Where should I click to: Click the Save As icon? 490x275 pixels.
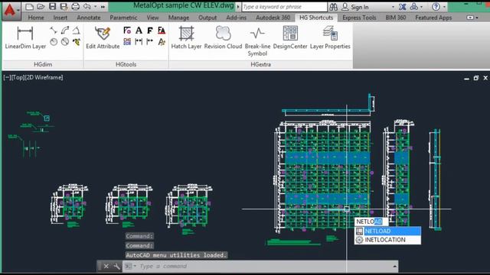(x=64, y=7)
